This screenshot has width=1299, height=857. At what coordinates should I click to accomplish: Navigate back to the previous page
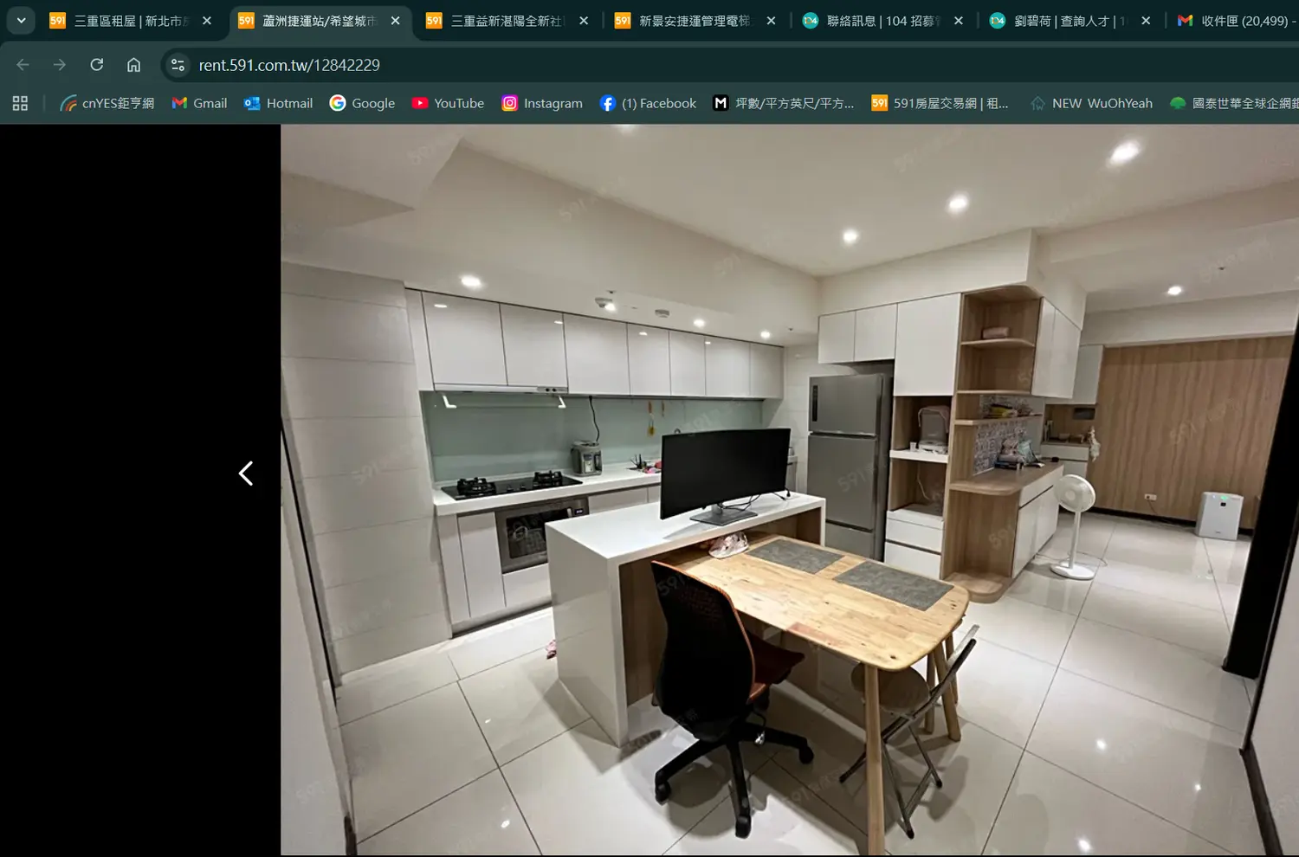(23, 64)
